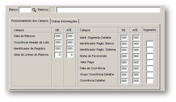Focus the long Retorno description field
Viewport: 176px width, 102px height.
click(x=108, y=10)
